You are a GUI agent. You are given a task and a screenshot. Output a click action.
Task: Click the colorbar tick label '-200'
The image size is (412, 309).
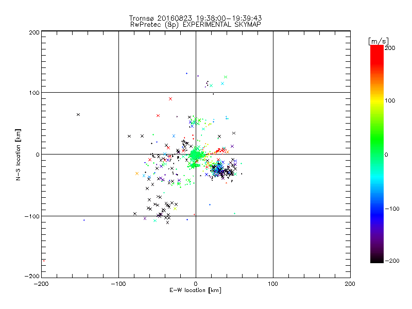click(392, 261)
